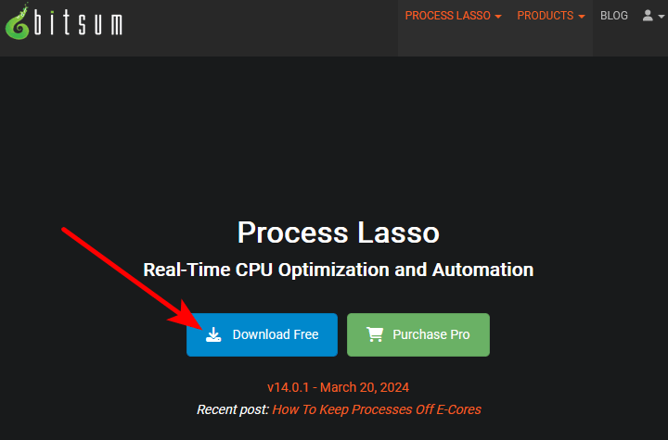Image resolution: width=668 pixels, height=440 pixels.
Task: Expand the caret beside PROCESS LASSO
Action: [x=498, y=17]
